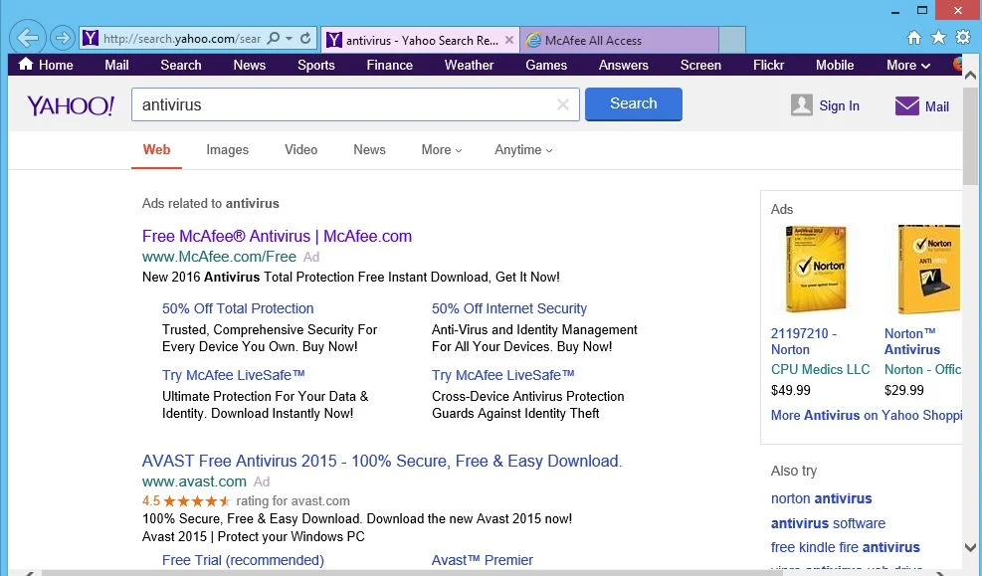Click the www.avast.com URL

[x=194, y=481]
